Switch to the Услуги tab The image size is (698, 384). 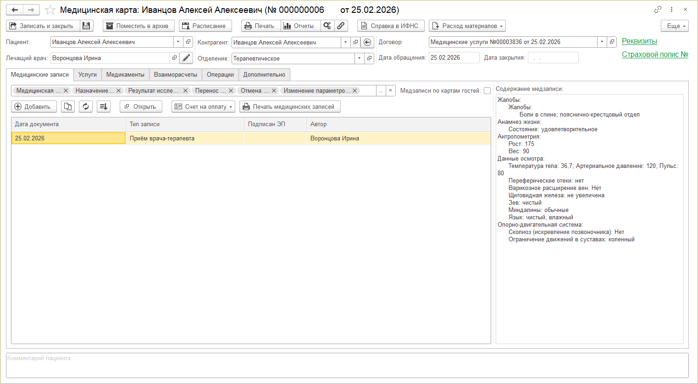(87, 74)
